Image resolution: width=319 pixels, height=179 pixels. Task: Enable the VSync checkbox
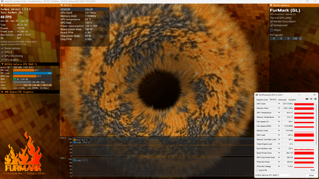click(x=271, y=30)
